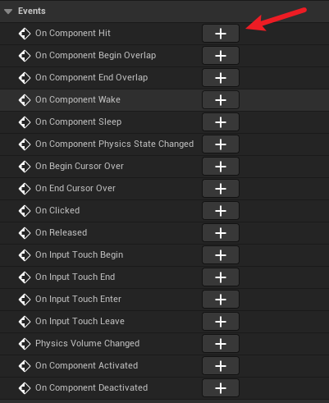Select the On Component Hit event icon
The width and height of the screenshot is (329, 403).
25,34
